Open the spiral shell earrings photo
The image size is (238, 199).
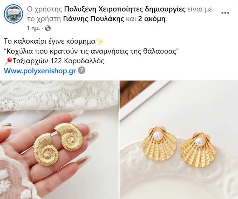[x=59, y=140]
